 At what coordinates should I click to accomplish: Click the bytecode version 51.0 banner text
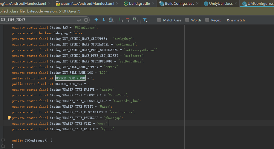(x=53, y=11)
